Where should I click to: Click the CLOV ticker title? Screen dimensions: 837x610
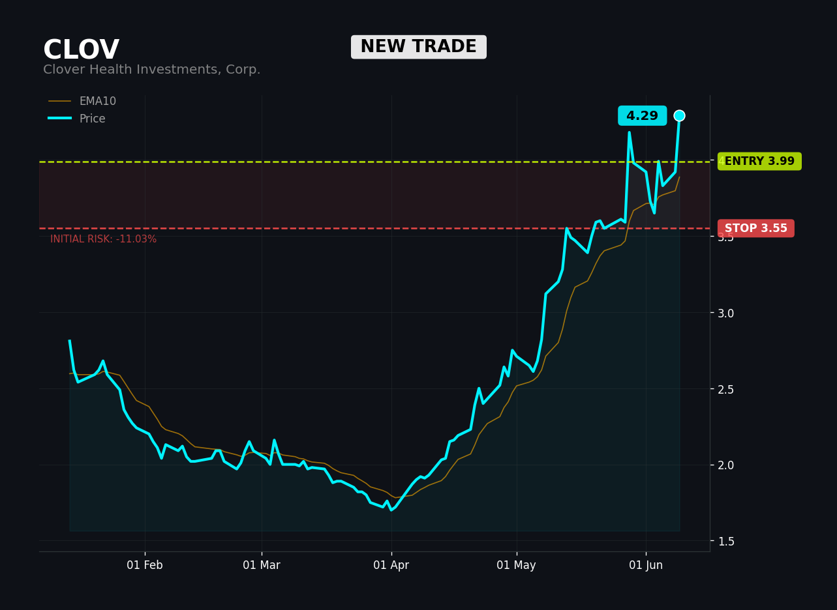81,50
